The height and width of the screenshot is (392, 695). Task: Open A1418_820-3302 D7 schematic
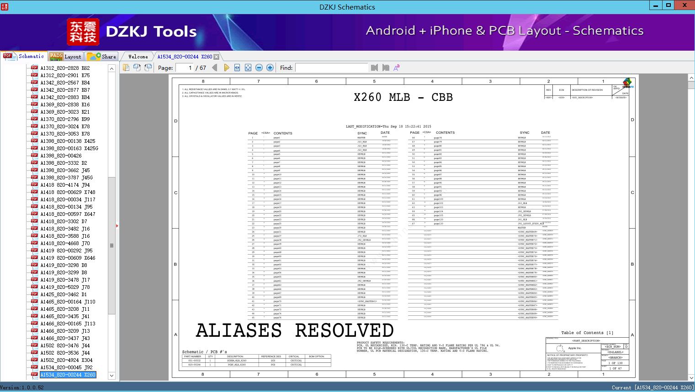tap(64, 221)
